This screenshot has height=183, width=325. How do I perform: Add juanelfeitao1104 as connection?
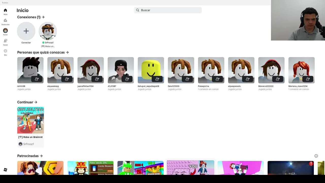[x=97, y=79]
